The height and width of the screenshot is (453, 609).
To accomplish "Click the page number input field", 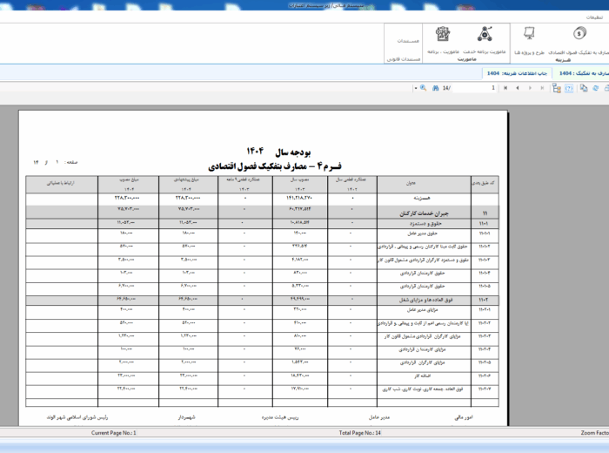I will click(476, 88).
